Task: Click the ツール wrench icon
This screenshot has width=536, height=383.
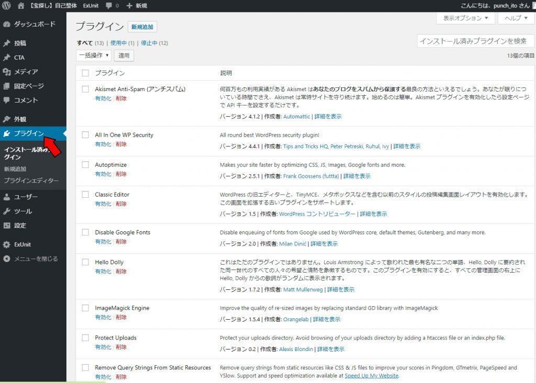Action: click(6, 211)
